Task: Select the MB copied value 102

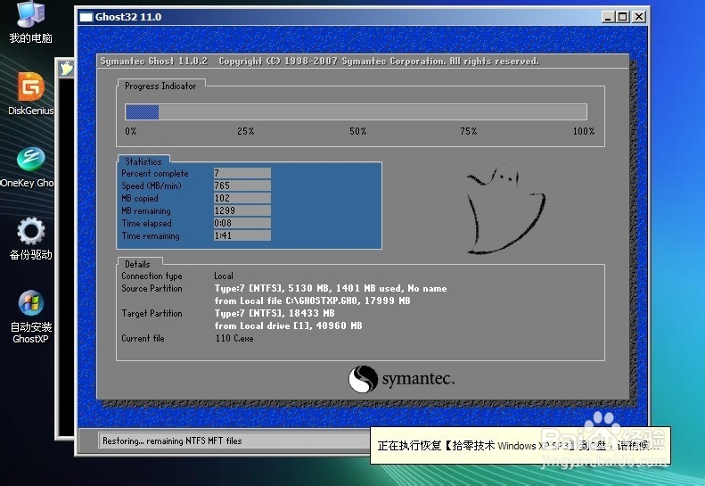Action: 242,199
